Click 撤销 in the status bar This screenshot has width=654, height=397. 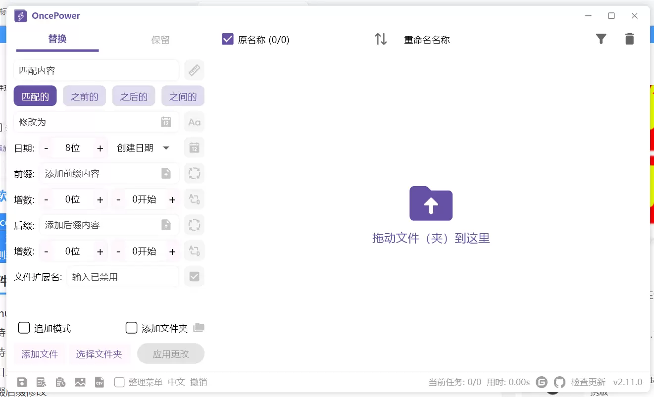(x=199, y=382)
